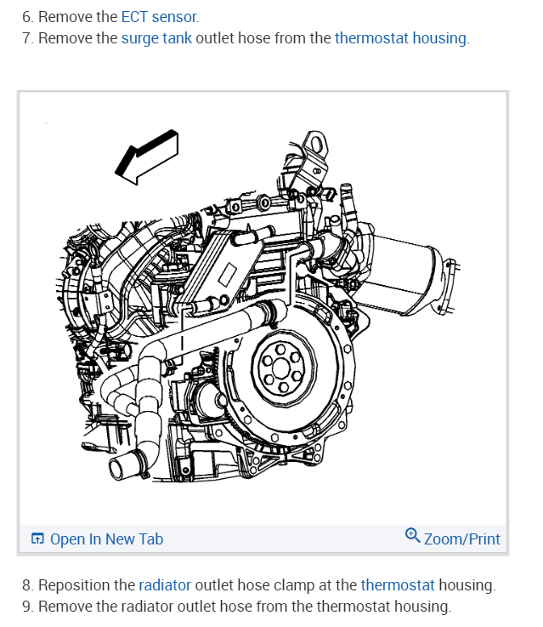Open the thermostat housing link in step 7
Image resolution: width=543 pixels, height=627 pixels.
tap(400, 38)
